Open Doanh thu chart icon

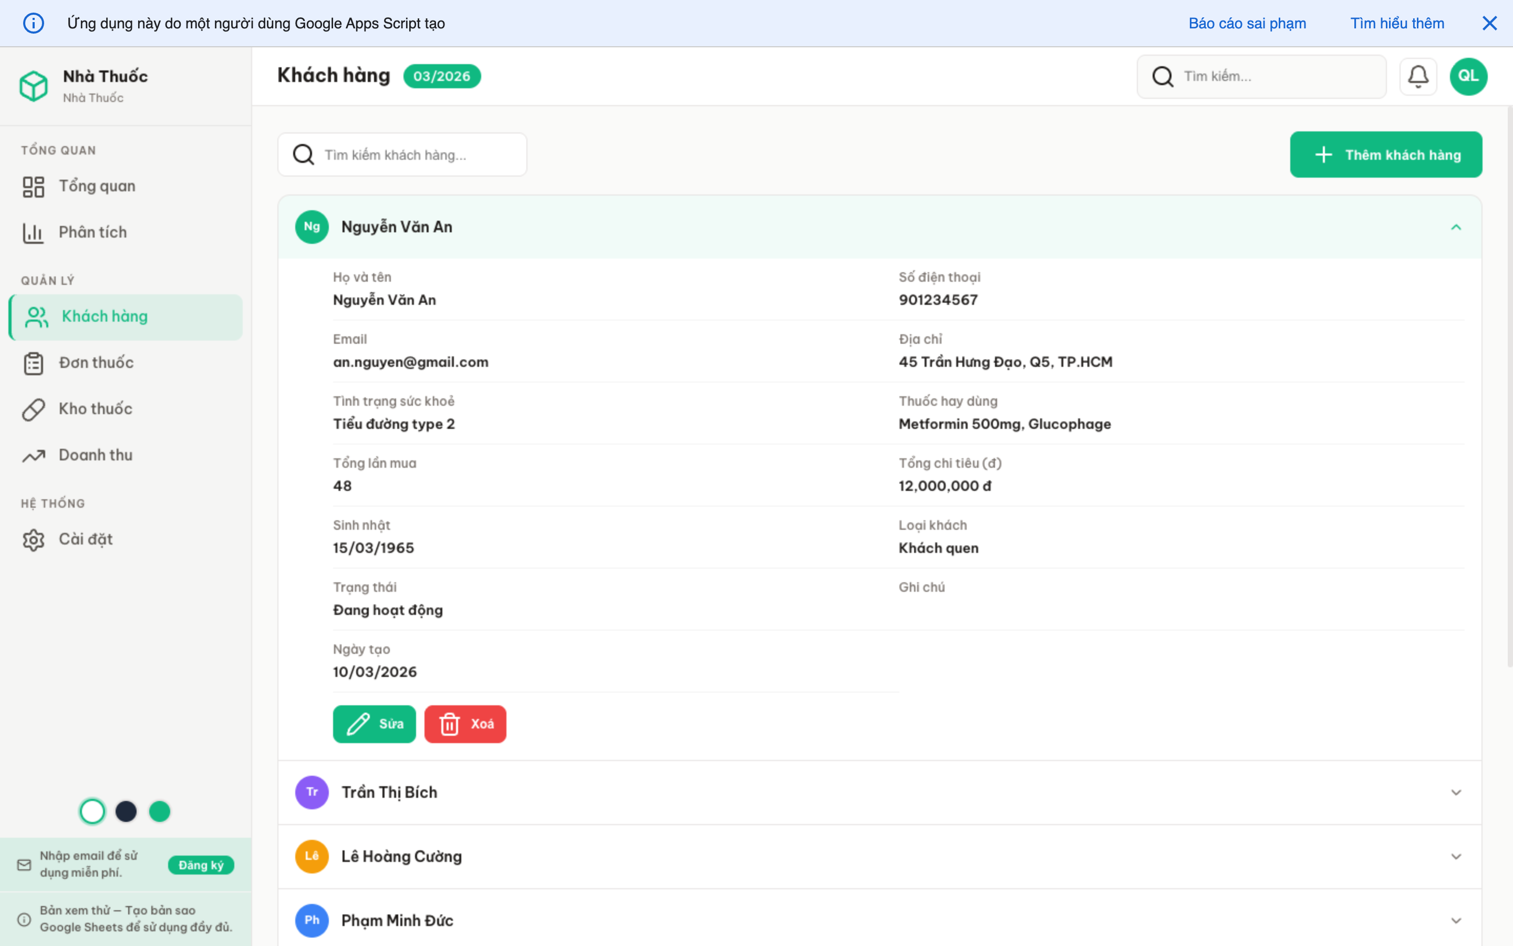point(33,455)
